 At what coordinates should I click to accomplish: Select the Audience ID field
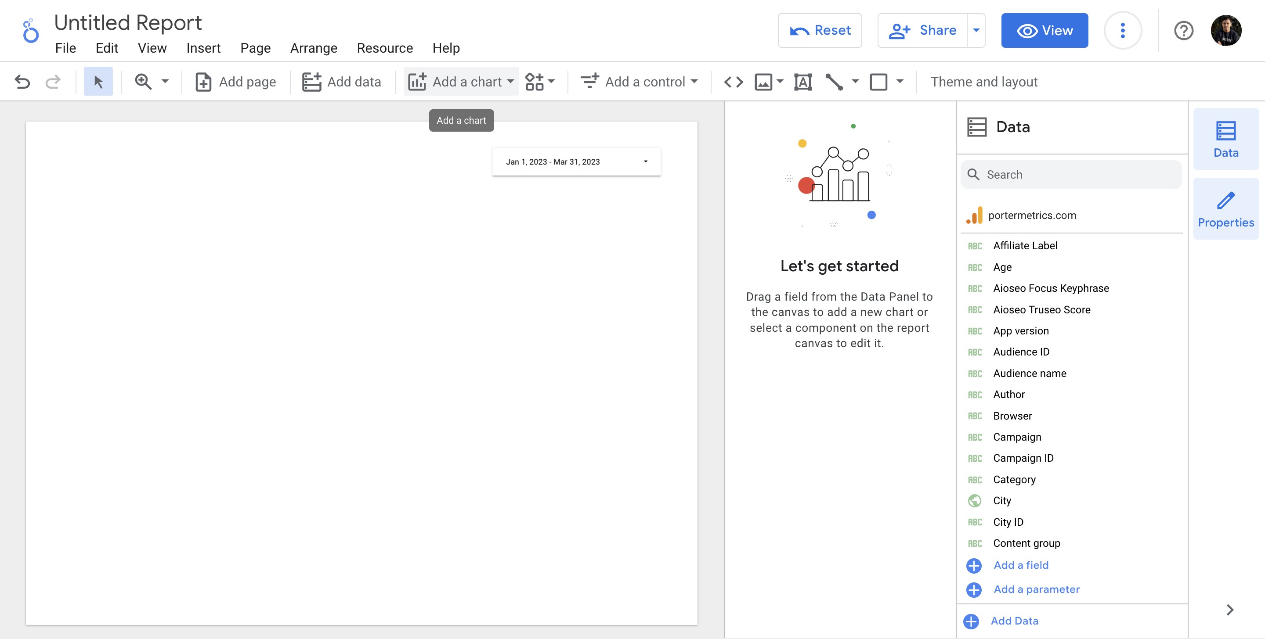point(1021,352)
